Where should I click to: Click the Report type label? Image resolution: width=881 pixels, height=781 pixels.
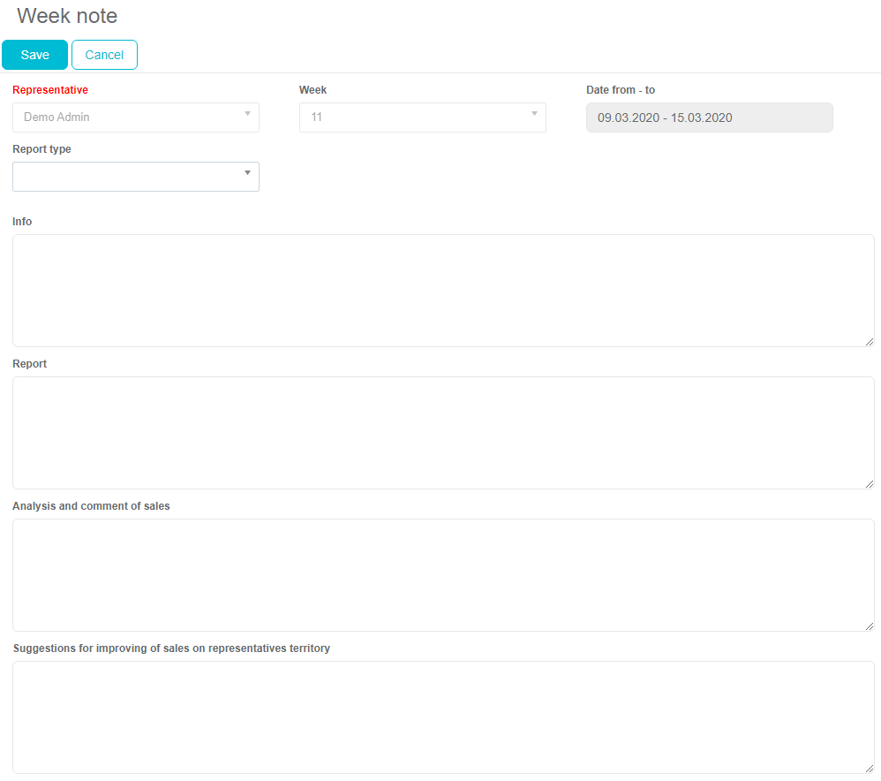point(41,149)
